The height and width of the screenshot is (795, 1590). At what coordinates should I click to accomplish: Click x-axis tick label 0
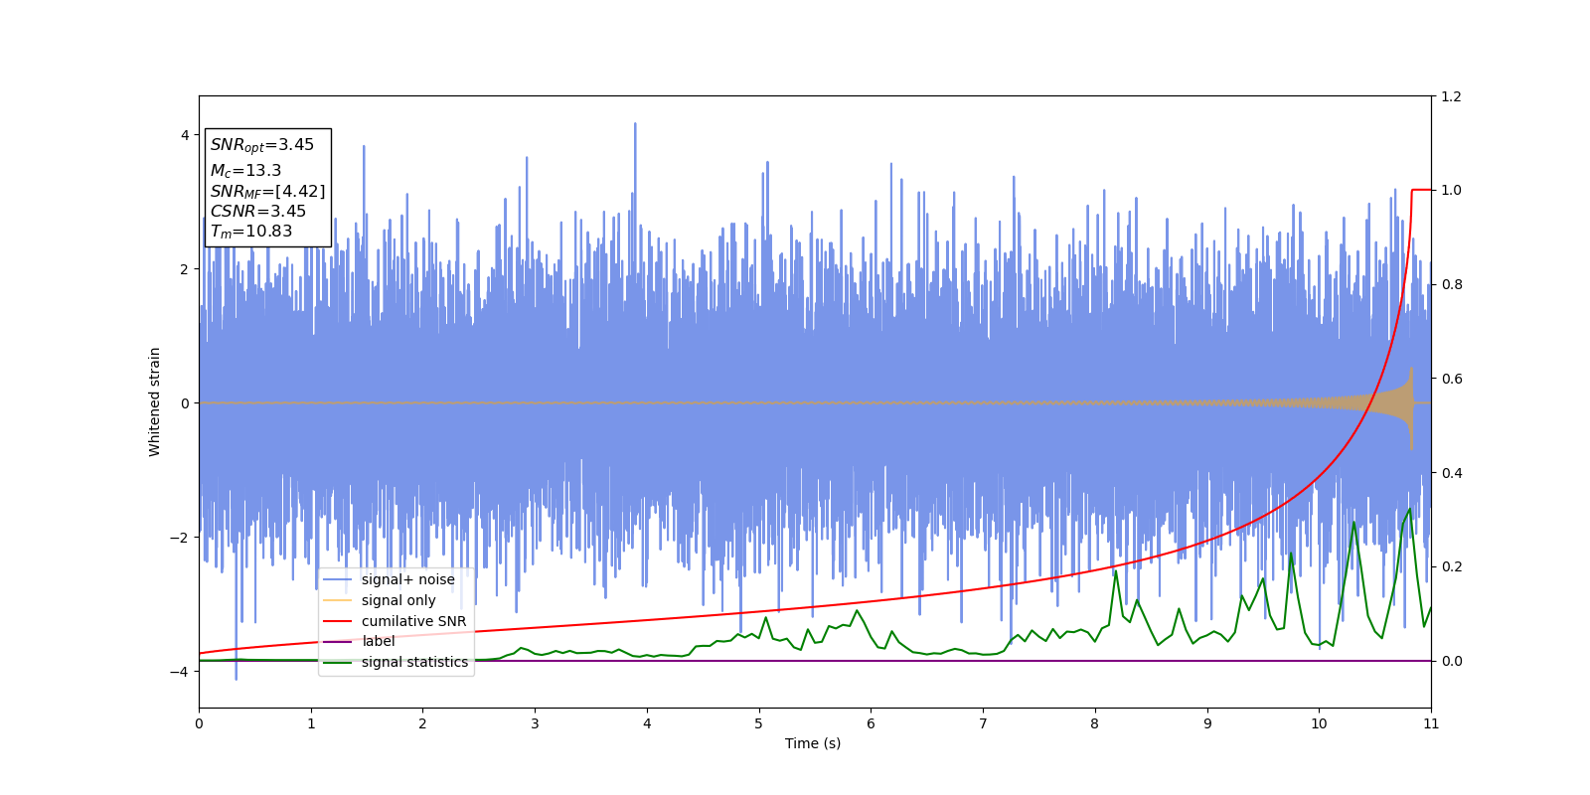(199, 723)
